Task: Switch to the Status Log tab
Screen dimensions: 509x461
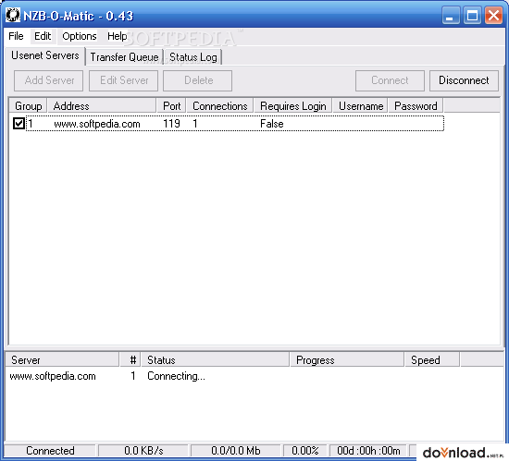Action: tap(193, 57)
